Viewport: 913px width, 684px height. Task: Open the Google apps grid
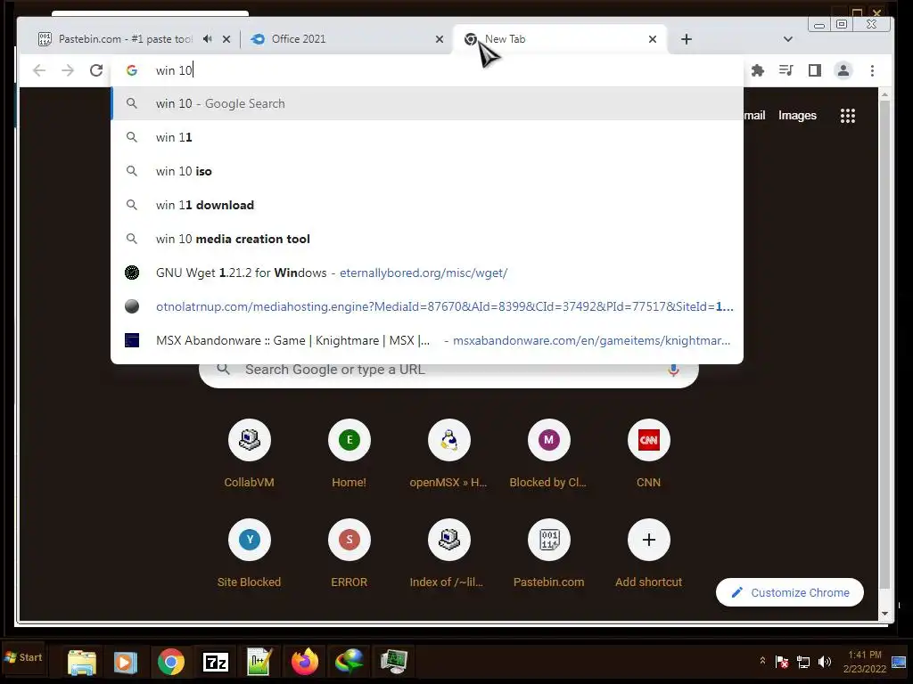click(x=848, y=115)
